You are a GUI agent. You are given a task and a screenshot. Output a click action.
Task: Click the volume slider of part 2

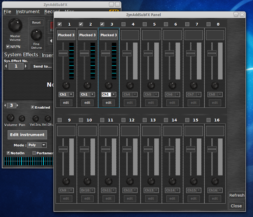[x=84, y=54]
